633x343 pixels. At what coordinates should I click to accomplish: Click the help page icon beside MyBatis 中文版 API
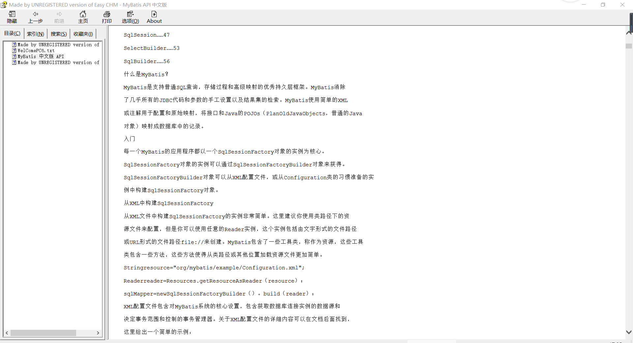click(x=14, y=56)
